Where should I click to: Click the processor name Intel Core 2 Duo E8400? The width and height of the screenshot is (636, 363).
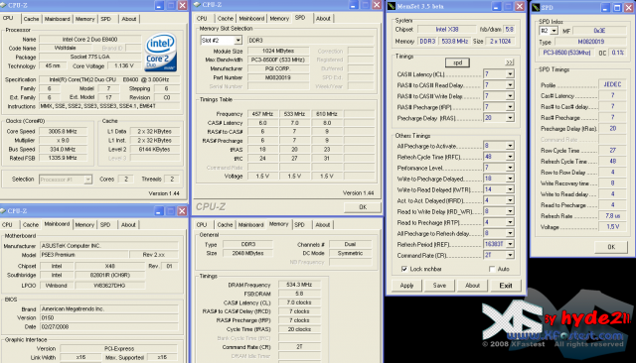89,40
